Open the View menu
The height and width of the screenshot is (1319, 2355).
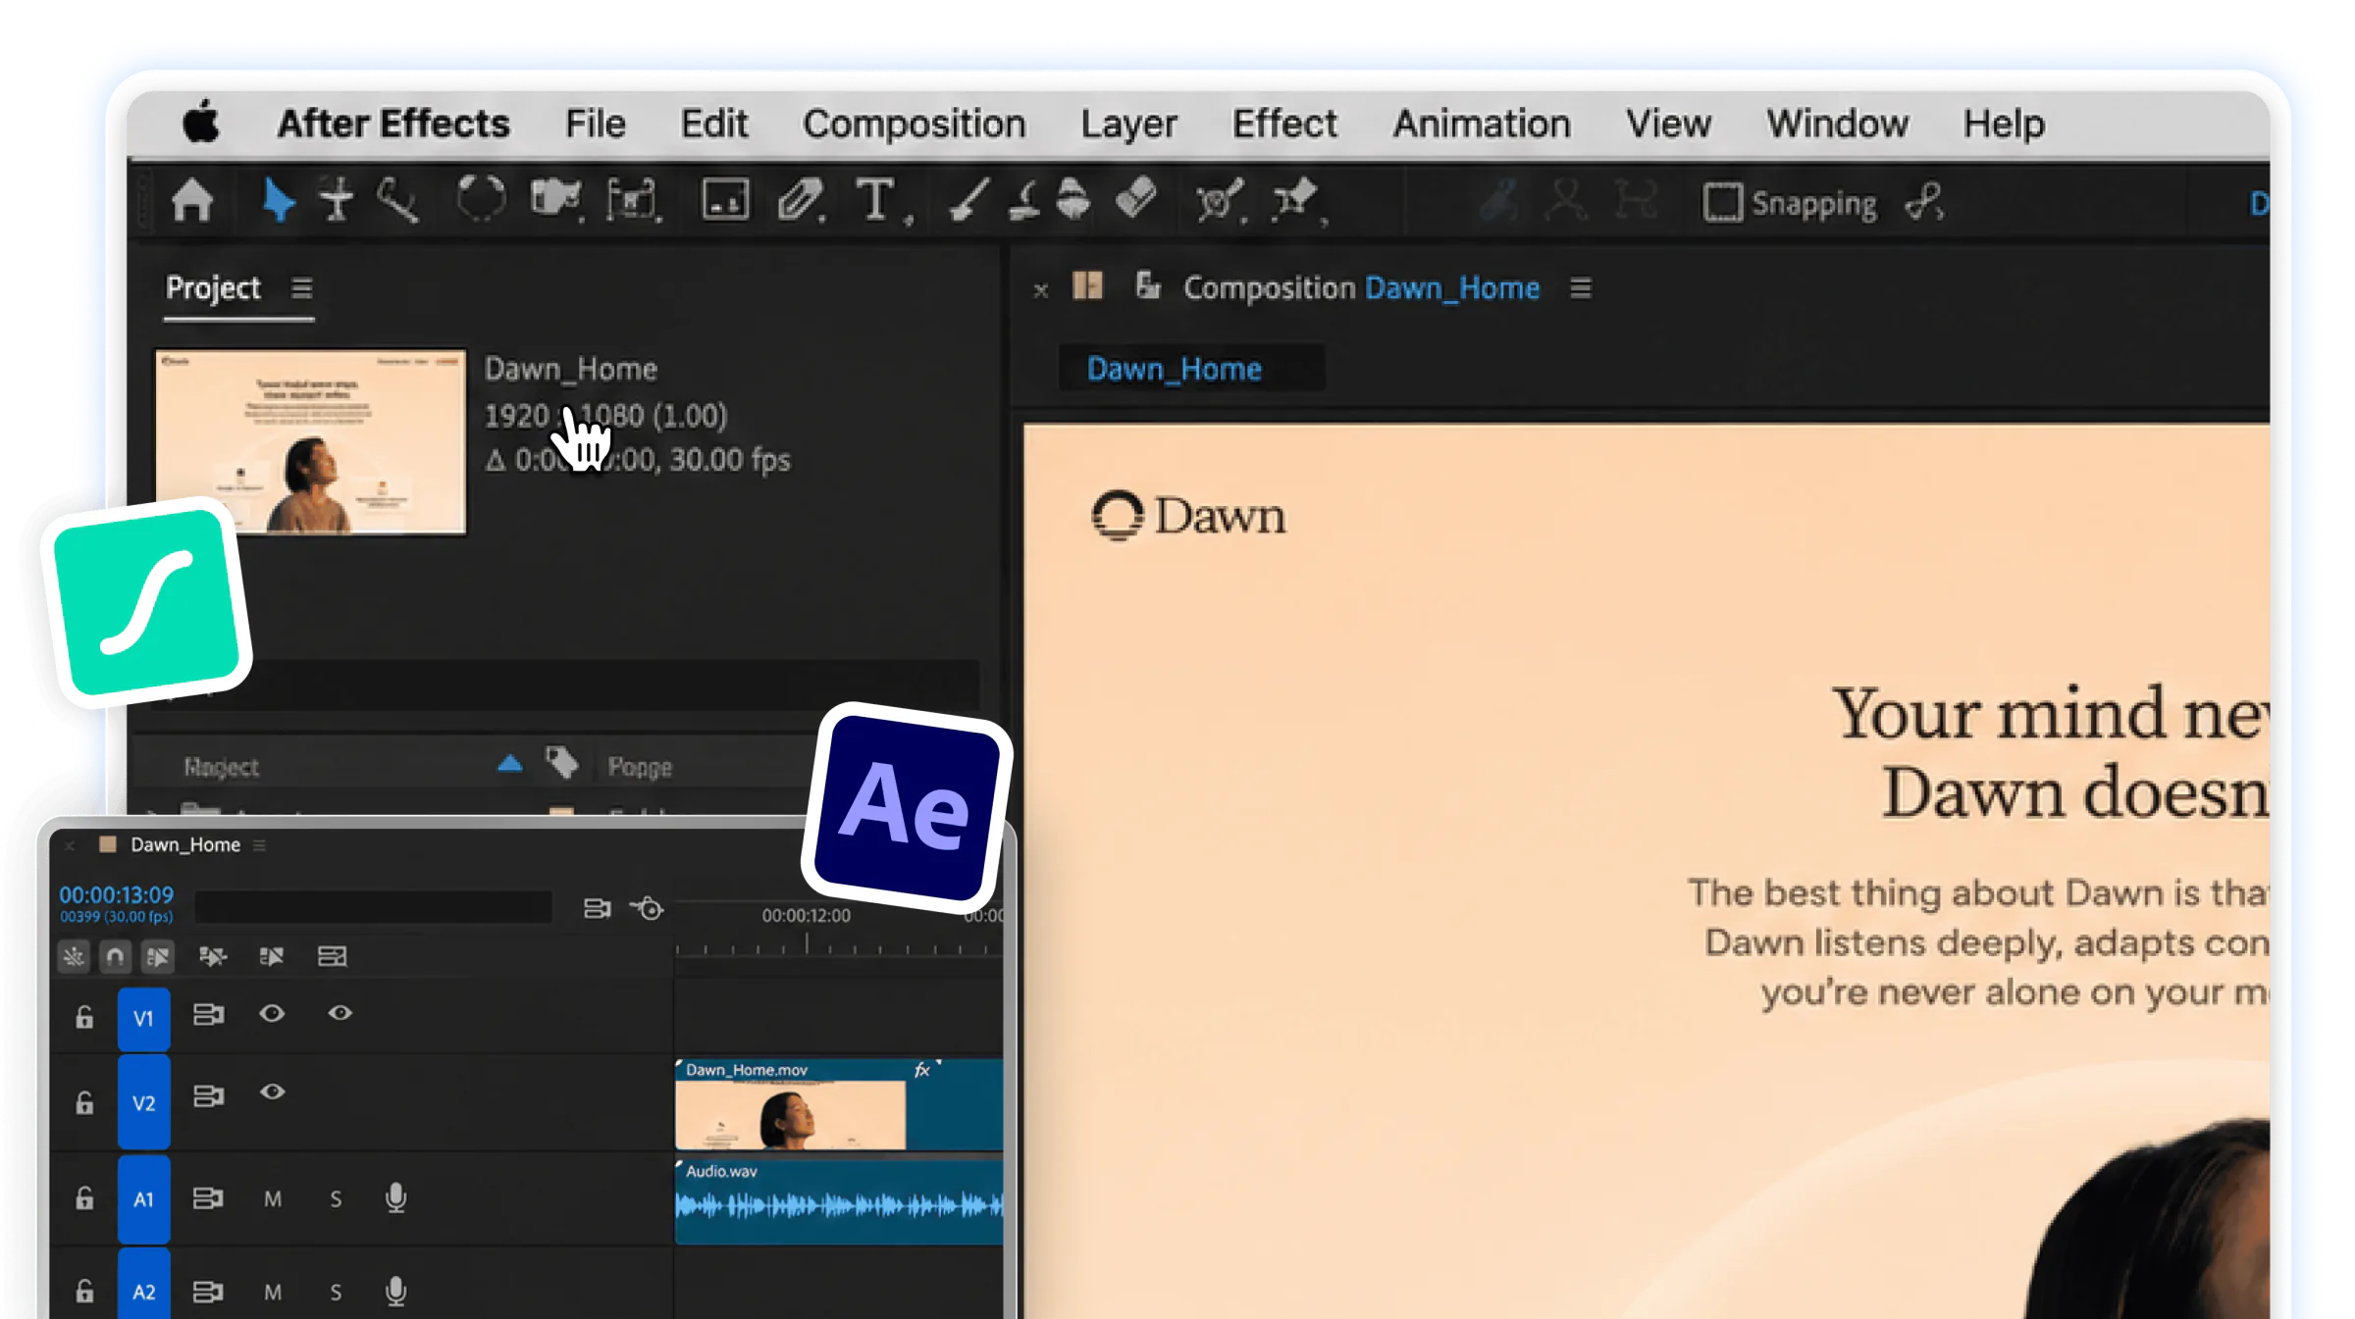coord(1668,124)
